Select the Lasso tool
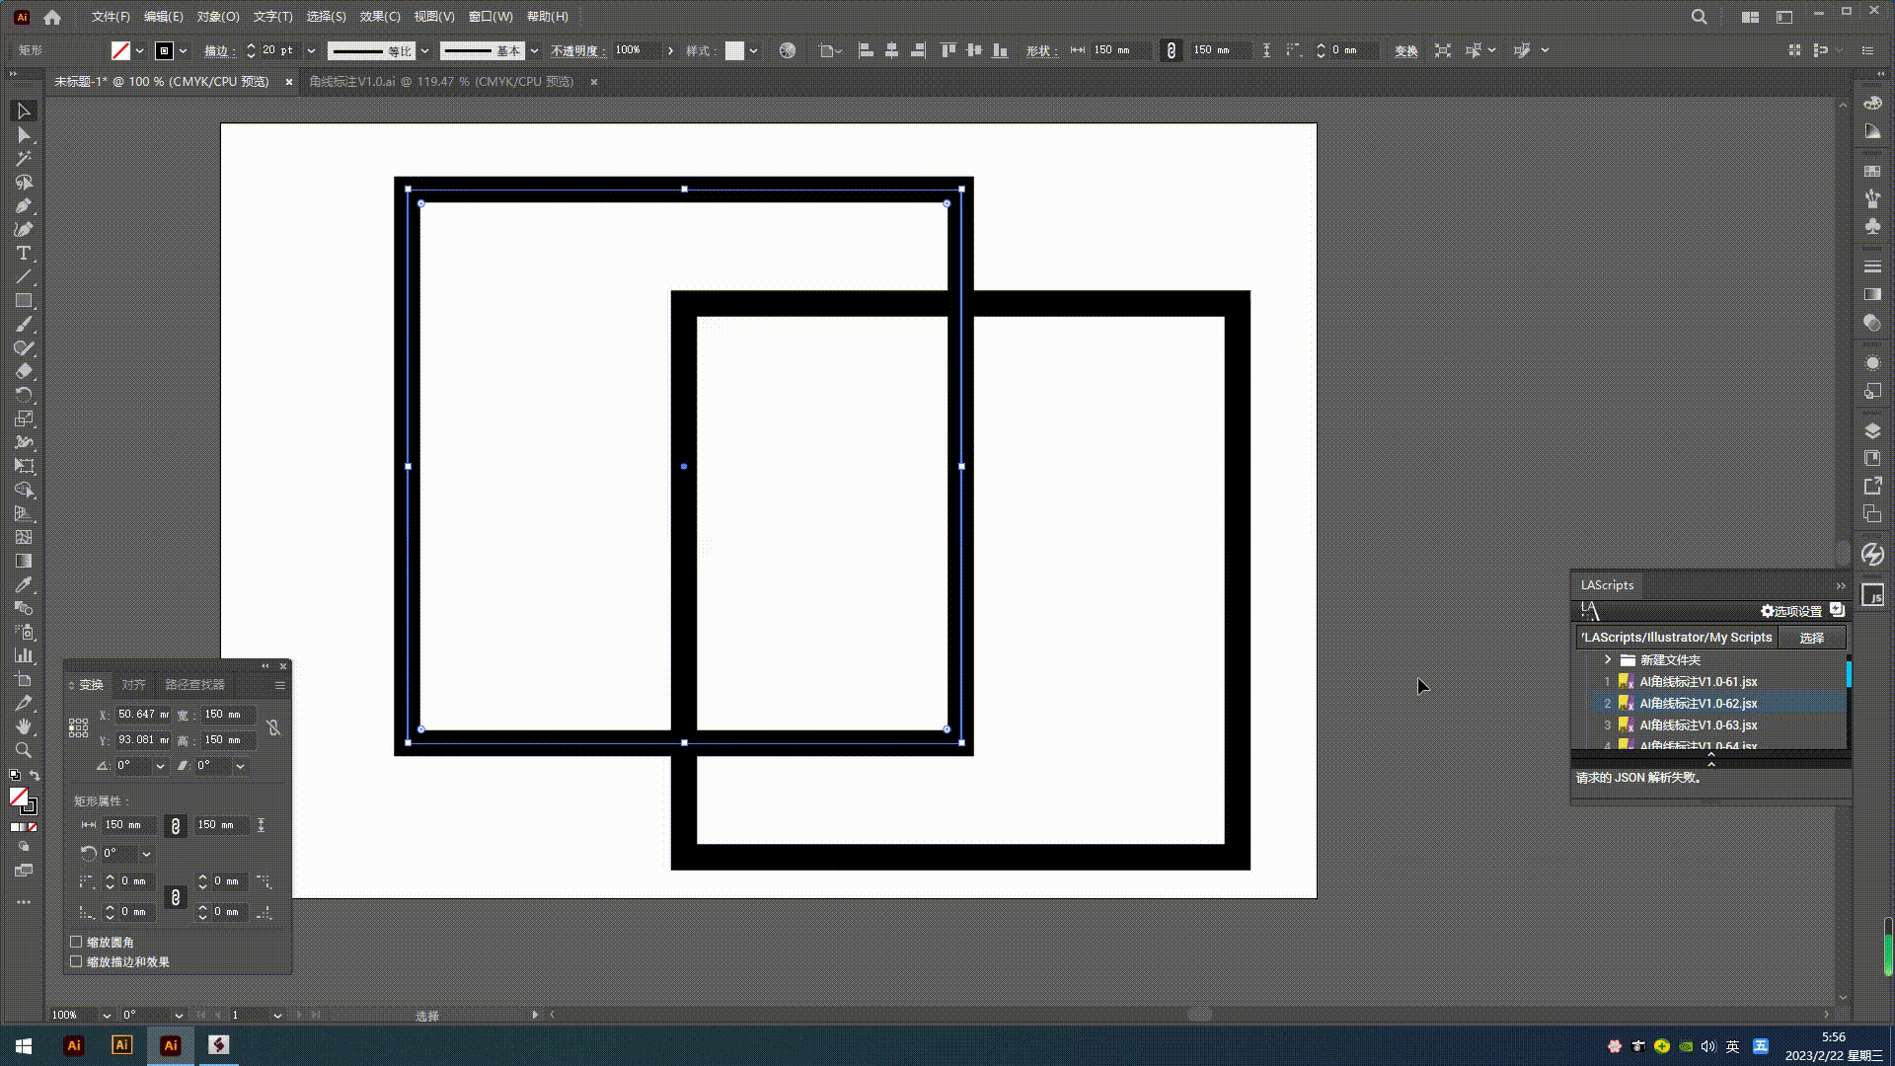The width and height of the screenshot is (1895, 1066). coord(24,183)
